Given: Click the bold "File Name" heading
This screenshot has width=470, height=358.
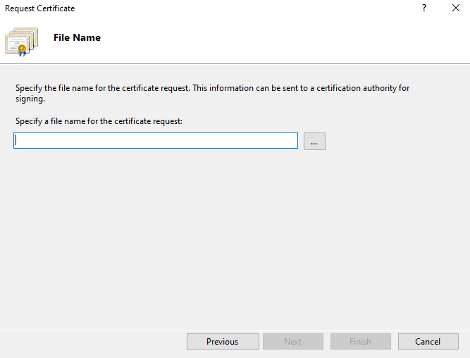Looking at the screenshot, I should tap(77, 38).
